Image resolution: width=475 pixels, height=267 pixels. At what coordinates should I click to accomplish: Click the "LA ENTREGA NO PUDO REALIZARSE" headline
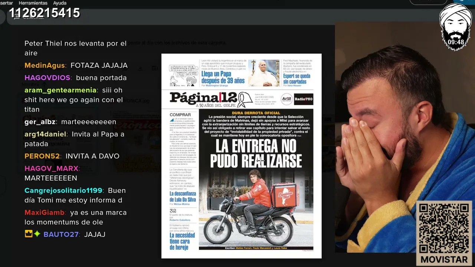[x=256, y=154]
